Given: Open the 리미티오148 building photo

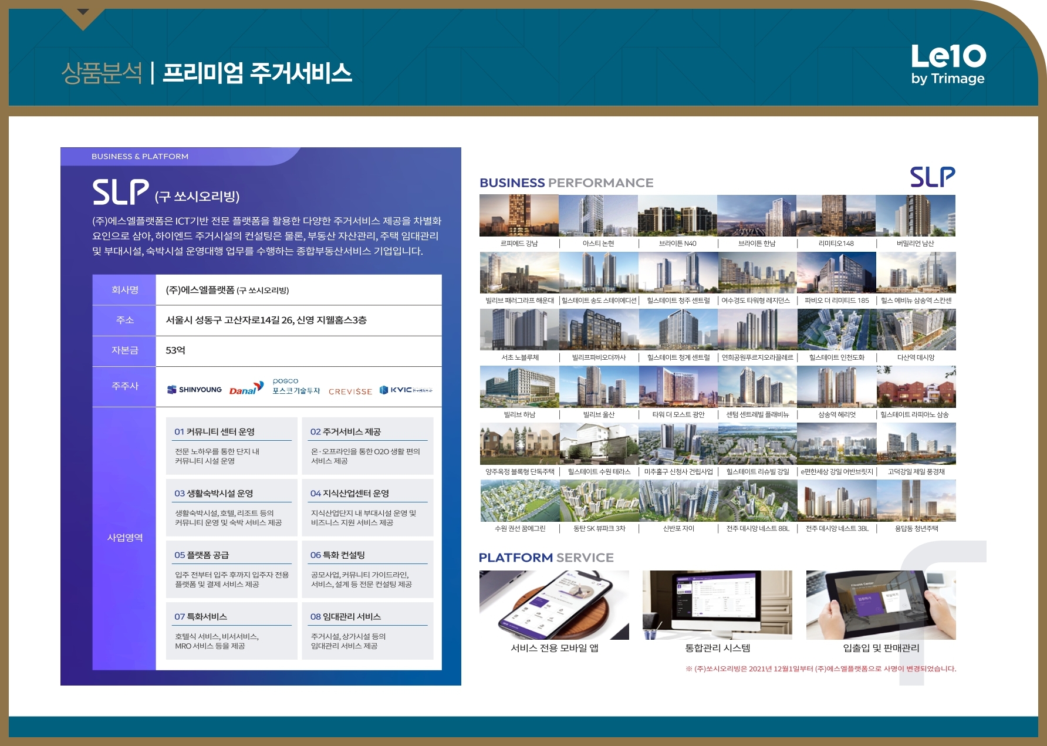Looking at the screenshot, I should (836, 215).
